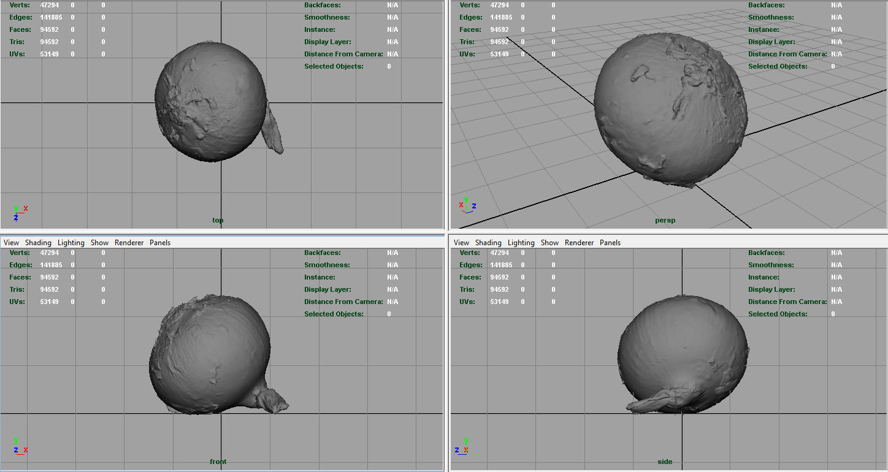The image size is (888, 472).
Task: Click the 'side' viewport name label
Action: point(665,462)
